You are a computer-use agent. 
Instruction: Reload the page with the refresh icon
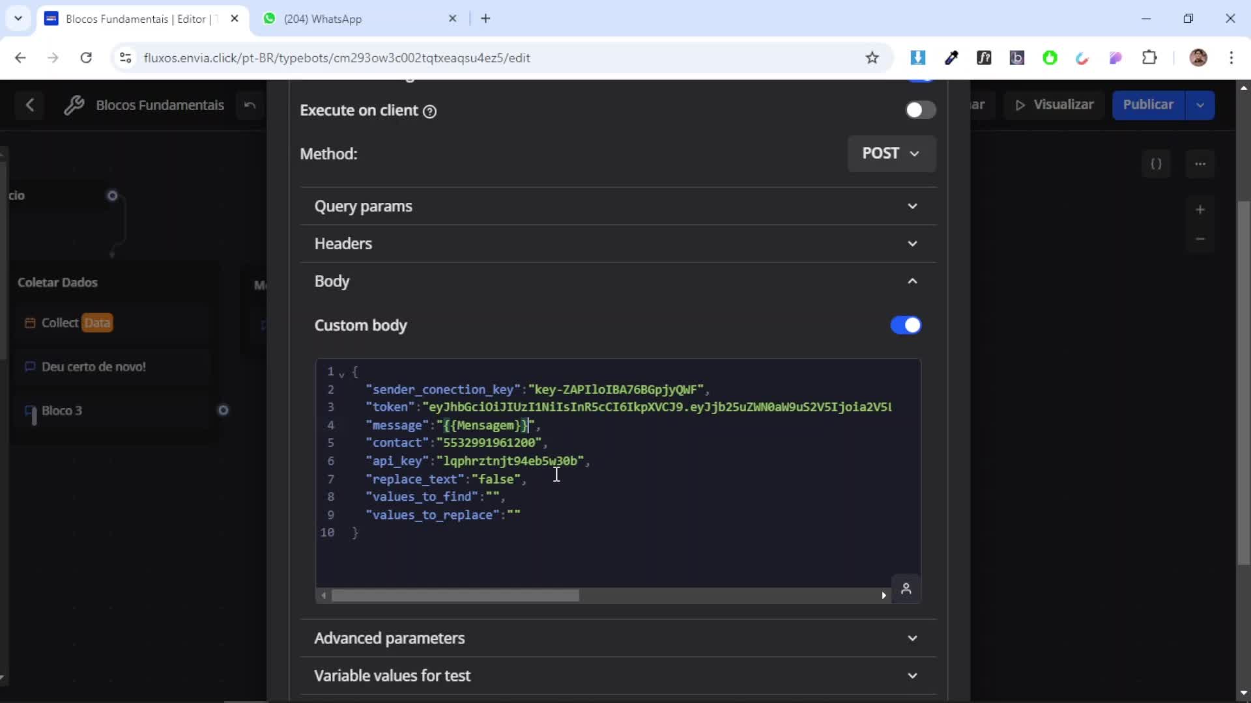pyautogui.click(x=86, y=58)
